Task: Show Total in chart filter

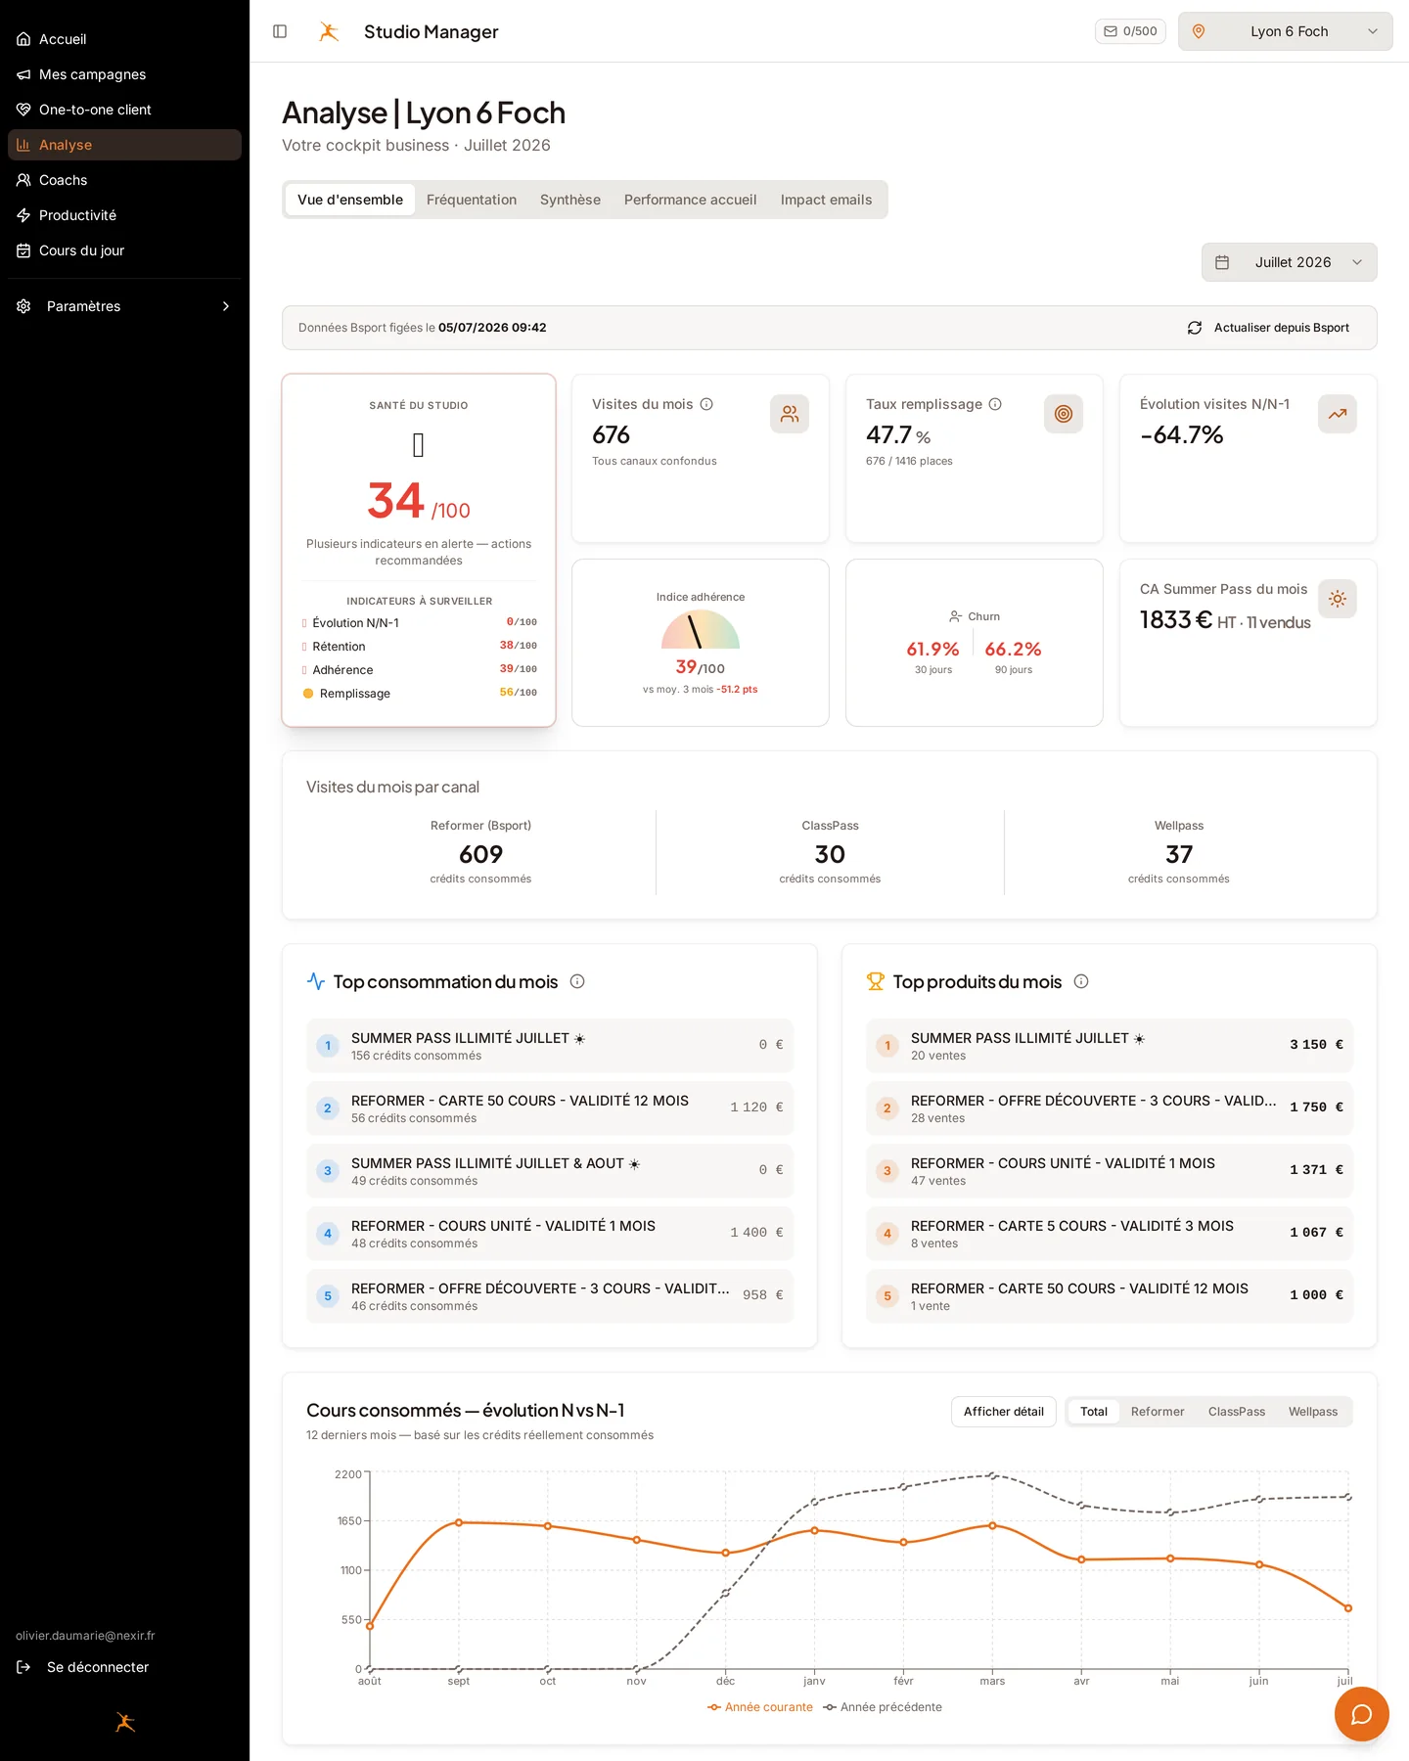Action: click(x=1094, y=1412)
